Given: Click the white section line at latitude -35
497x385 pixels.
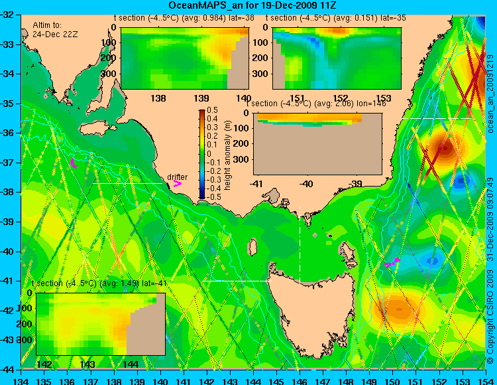Looking at the screenshot, I should click(x=437, y=118).
